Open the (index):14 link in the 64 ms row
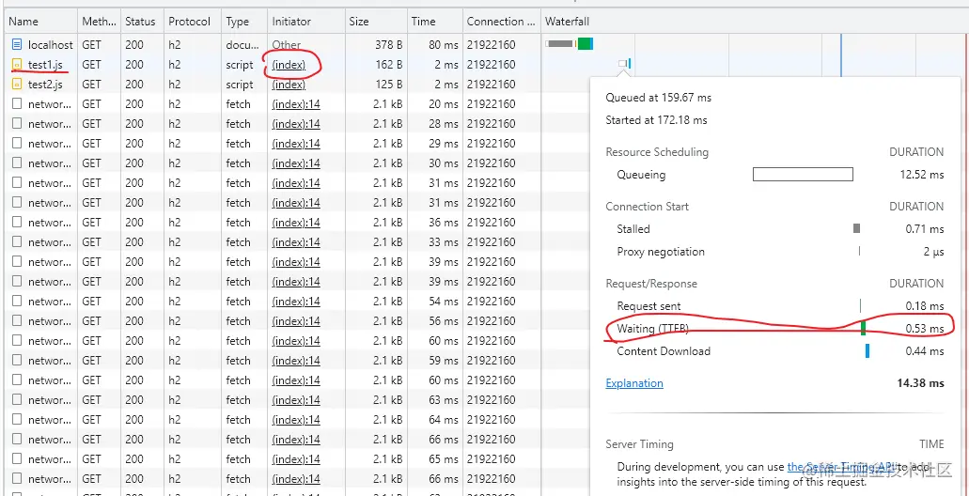This screenshot has width=969, height=496. click(x=296, y=420)
